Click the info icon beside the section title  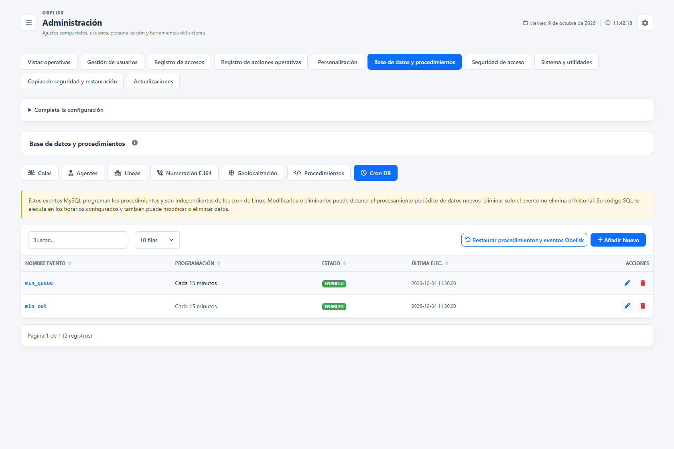coord(135,143)
